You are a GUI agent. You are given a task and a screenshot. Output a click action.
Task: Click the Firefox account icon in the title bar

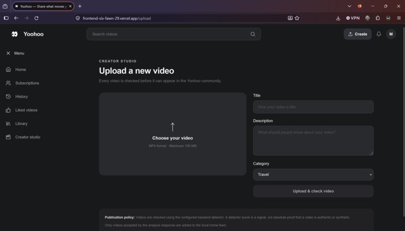pyautogui.click(x=360, y=6)
